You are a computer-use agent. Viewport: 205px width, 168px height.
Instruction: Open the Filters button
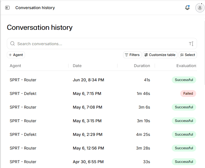(132, 55)
